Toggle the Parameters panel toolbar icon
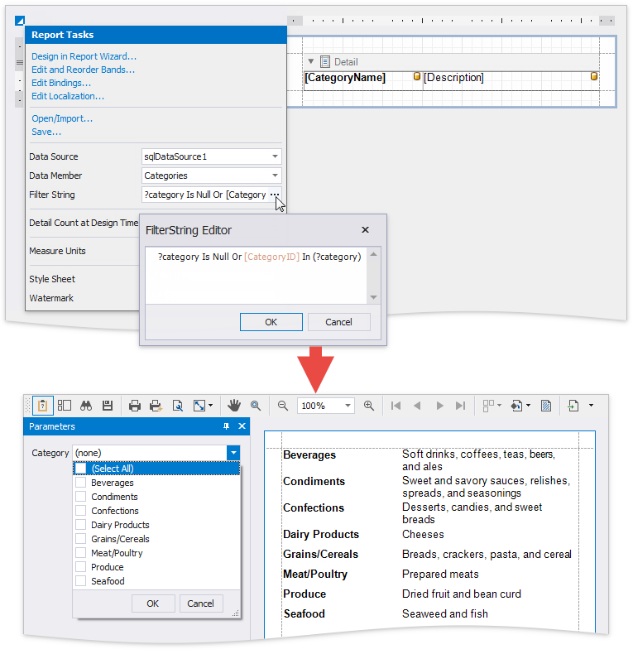The height and width of the screenshot is (654, 633). coord(43,406)
